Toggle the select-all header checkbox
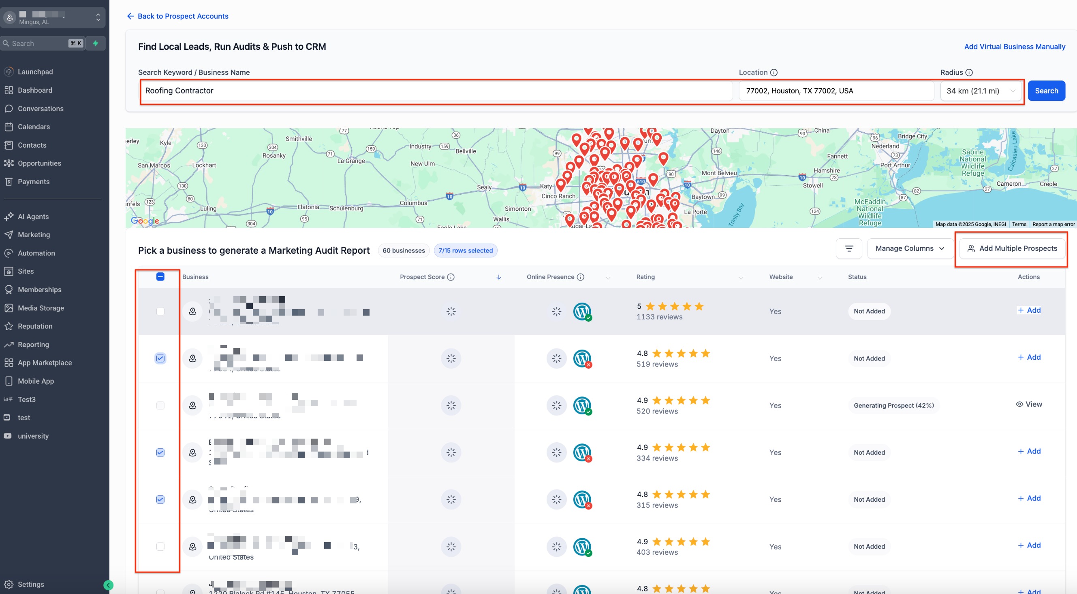 click(x=160, y=277)
